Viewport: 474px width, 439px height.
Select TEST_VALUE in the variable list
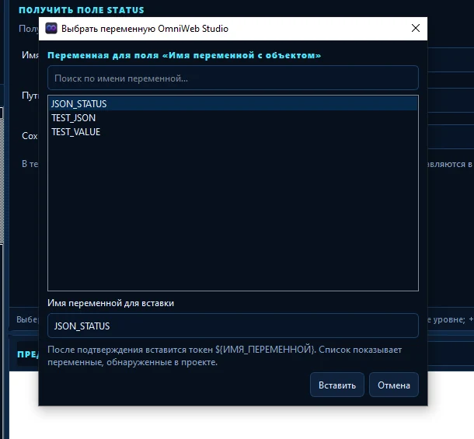[x=233, y=132]
